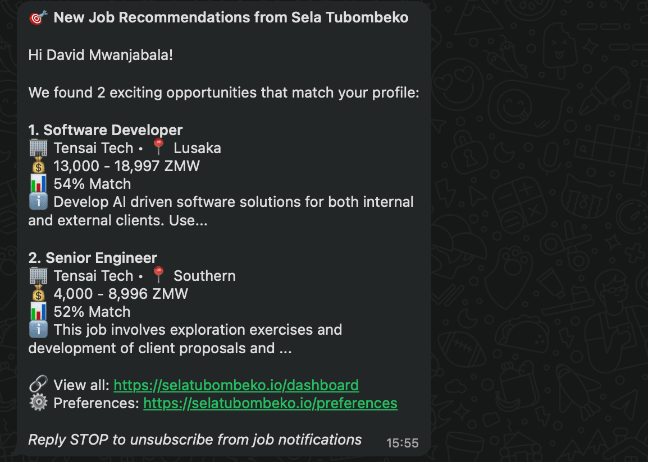Select the location pin icon beside Lusaka
This screenshot has width=648, height=462.
[x=158, y=146]
